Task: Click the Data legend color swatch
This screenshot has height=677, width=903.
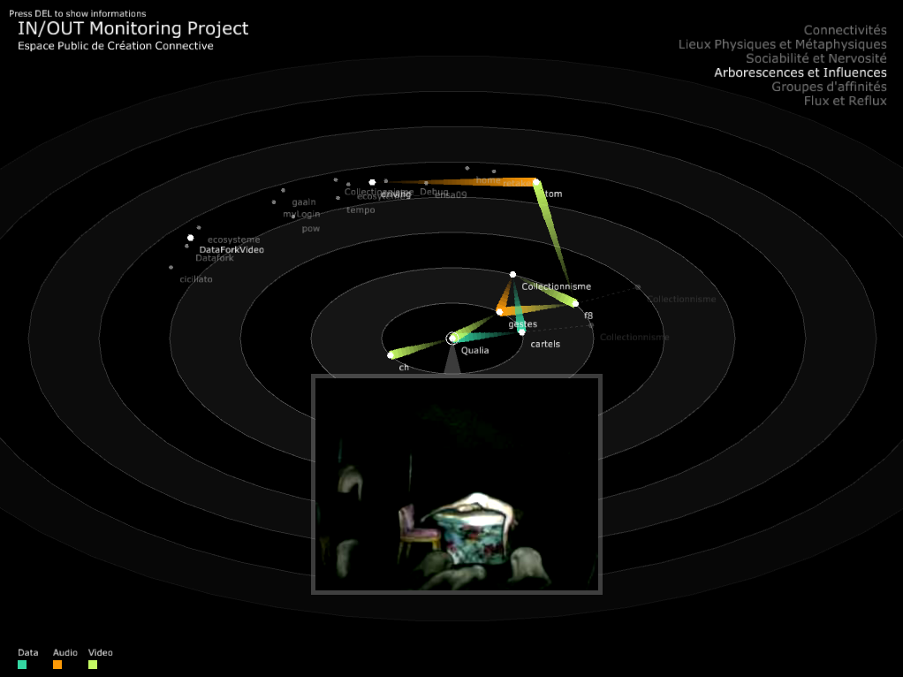Action: [x=22, y=665]
